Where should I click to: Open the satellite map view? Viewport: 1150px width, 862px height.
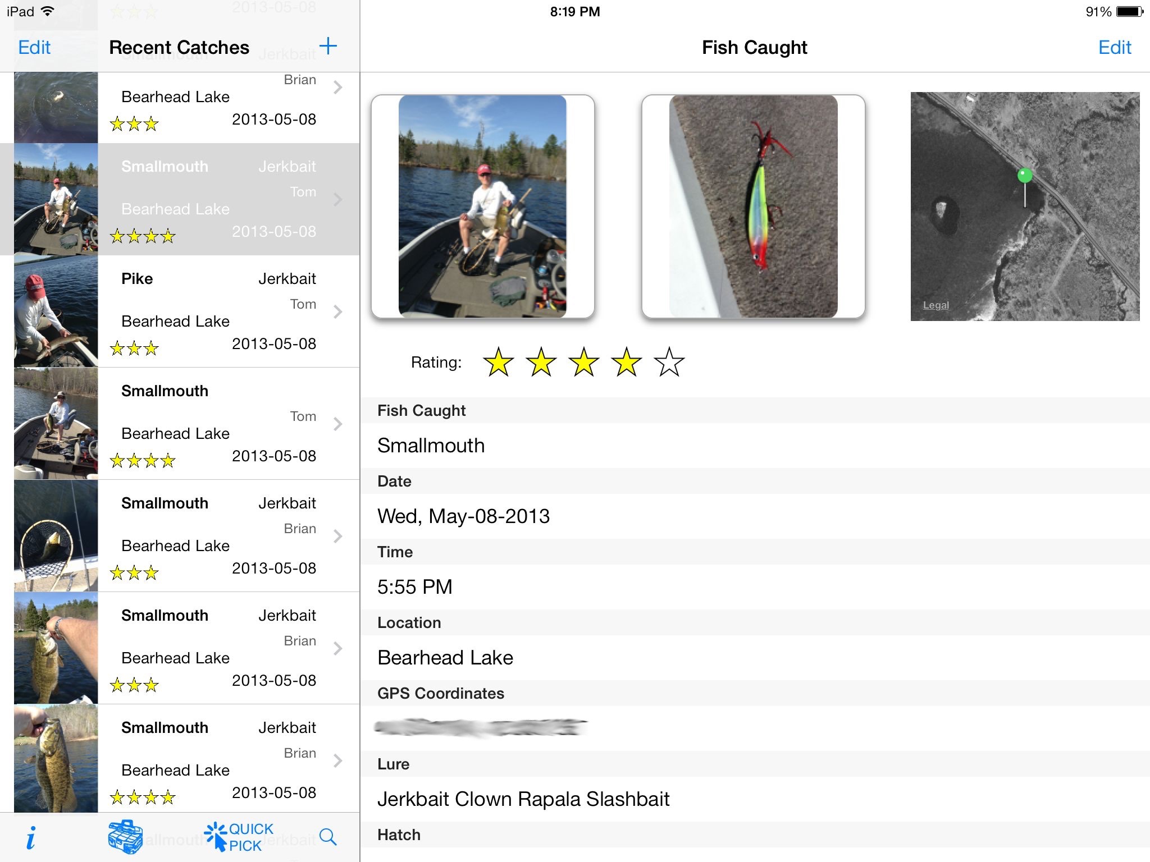pos(1025,207)
